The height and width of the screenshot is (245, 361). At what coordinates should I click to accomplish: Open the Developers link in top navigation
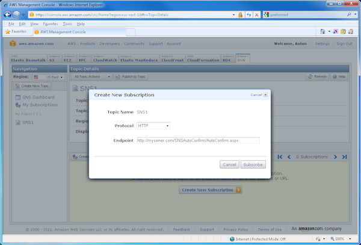110,43
